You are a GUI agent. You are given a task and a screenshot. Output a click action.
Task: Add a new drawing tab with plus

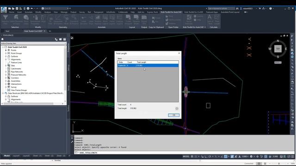click(50, 31)
